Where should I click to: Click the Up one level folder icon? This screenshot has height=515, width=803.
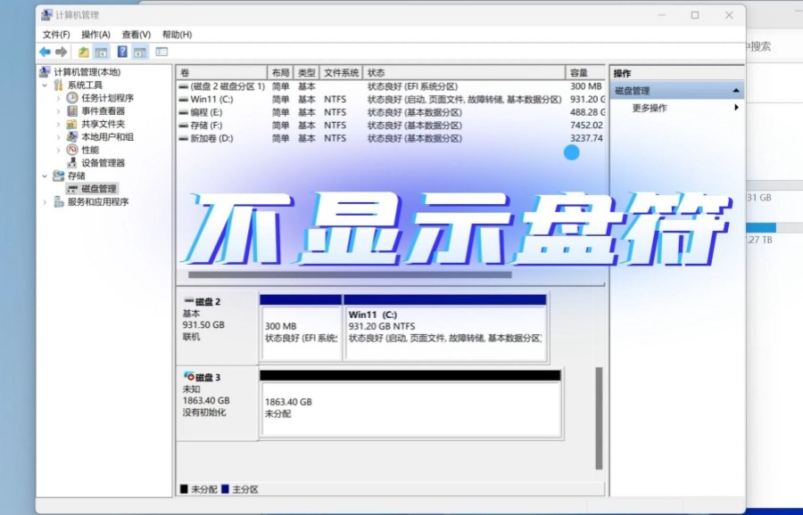pyautogui.click(x=84, y=52)
